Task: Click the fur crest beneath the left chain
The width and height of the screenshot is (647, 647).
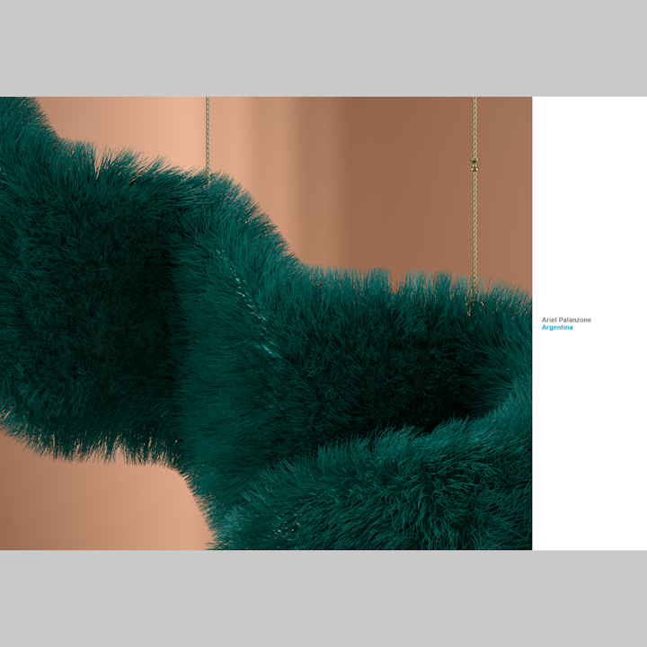Action: pyautogui.click(x=208, y=193)
